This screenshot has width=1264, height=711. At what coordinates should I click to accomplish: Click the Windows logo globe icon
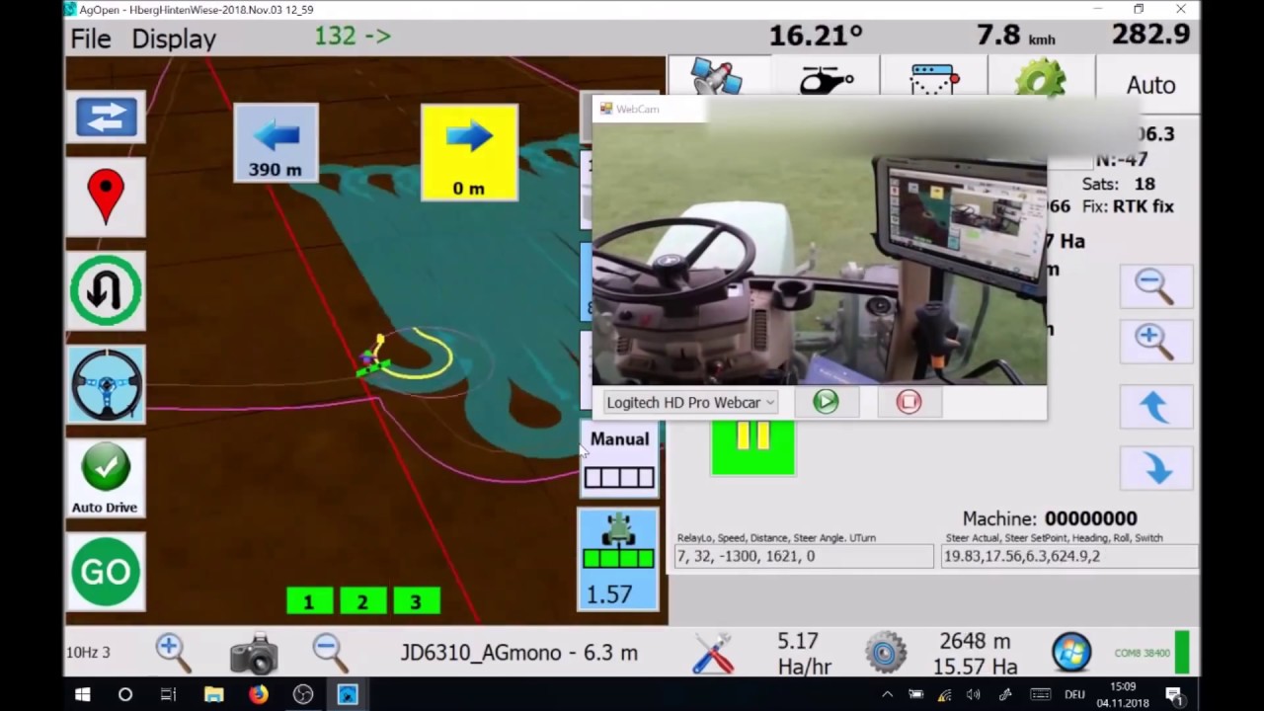pos(1071,653)
